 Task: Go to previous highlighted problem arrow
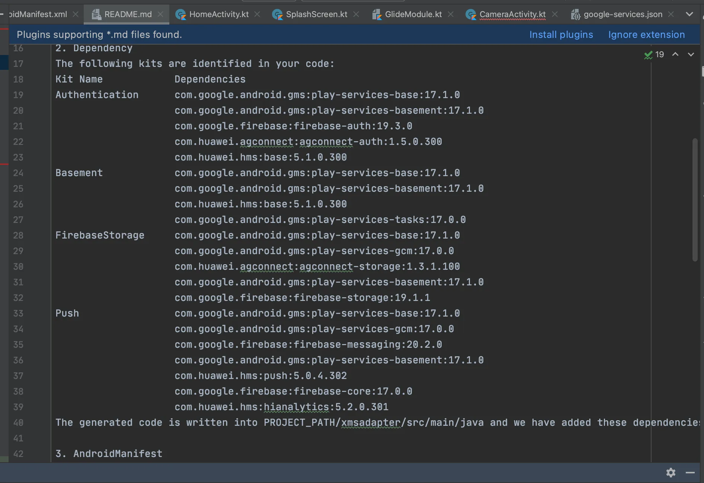pos(675,54)
